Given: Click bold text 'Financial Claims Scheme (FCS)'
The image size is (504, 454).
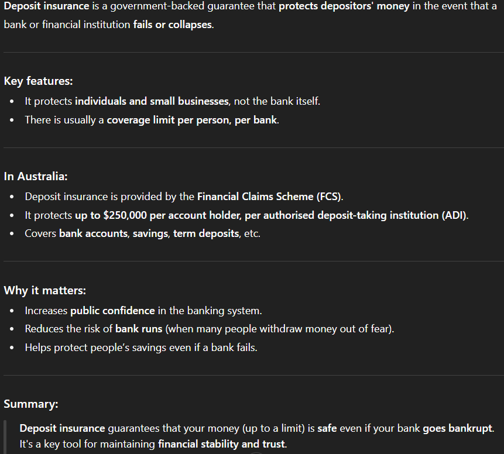Looking at the screenshot, I should (269, 197).
